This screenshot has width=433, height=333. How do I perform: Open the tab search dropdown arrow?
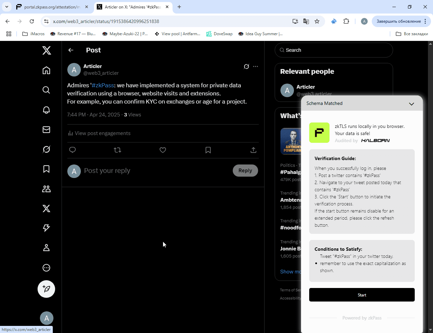click(x=6, y=7)
